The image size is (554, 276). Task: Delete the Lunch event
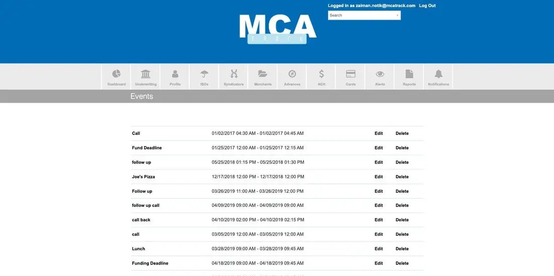[402, 249]
